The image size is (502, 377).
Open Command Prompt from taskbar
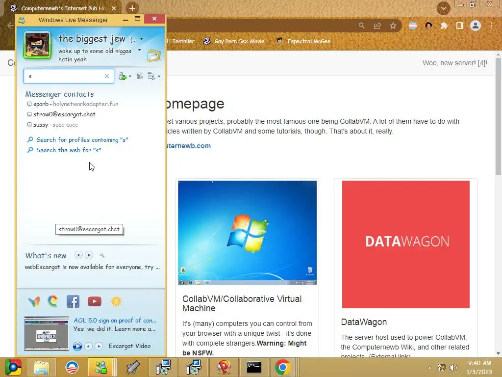[x=254, y=367]
